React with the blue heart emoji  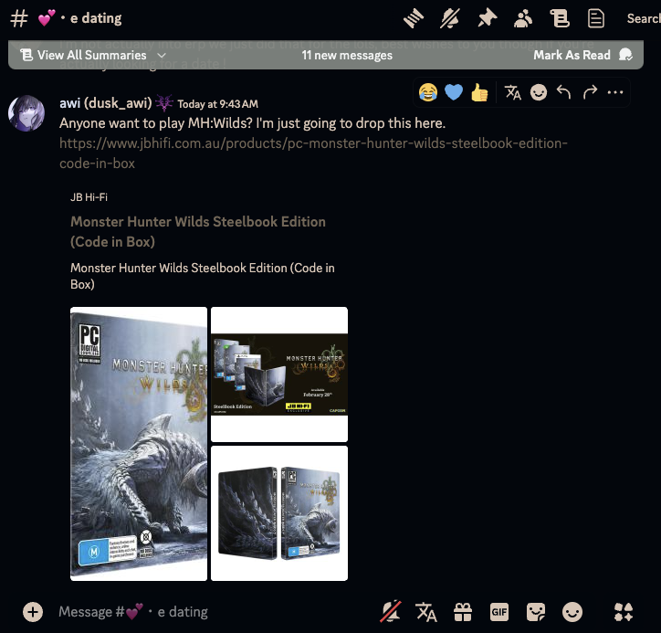point(454,92)
